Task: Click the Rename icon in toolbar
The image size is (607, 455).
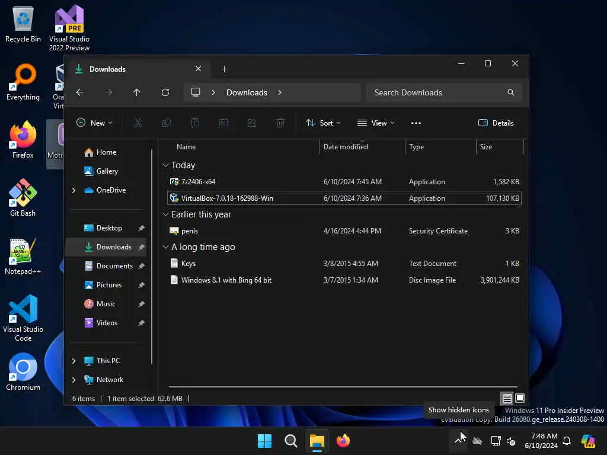Action: coord(223,123)
